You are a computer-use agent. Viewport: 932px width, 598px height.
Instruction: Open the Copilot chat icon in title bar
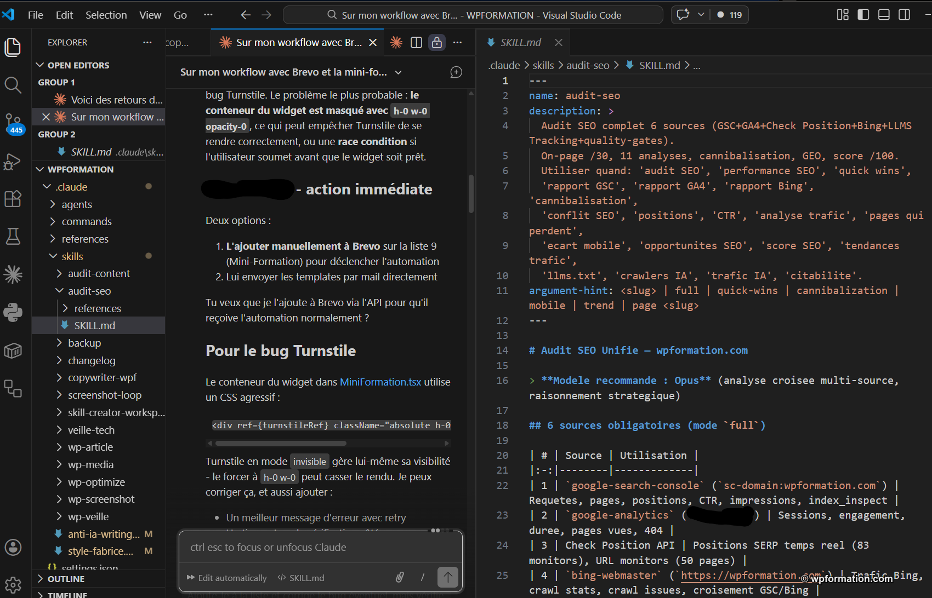(683, 15)
